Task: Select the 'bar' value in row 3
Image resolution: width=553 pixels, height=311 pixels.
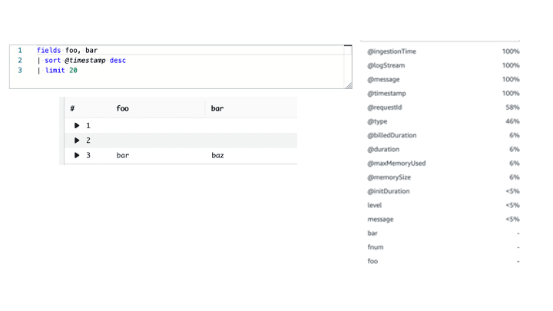Action: point(123,155)
